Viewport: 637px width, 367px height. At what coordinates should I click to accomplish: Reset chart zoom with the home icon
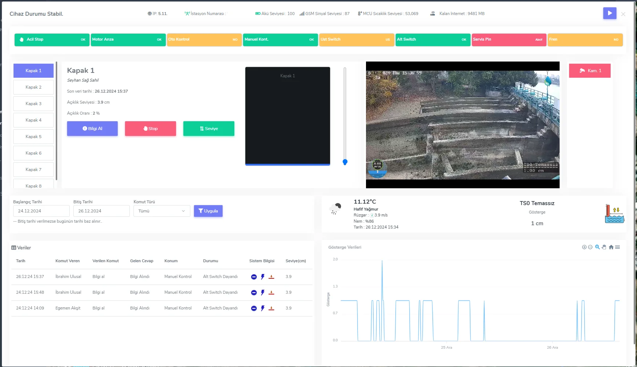click(611, 247)
